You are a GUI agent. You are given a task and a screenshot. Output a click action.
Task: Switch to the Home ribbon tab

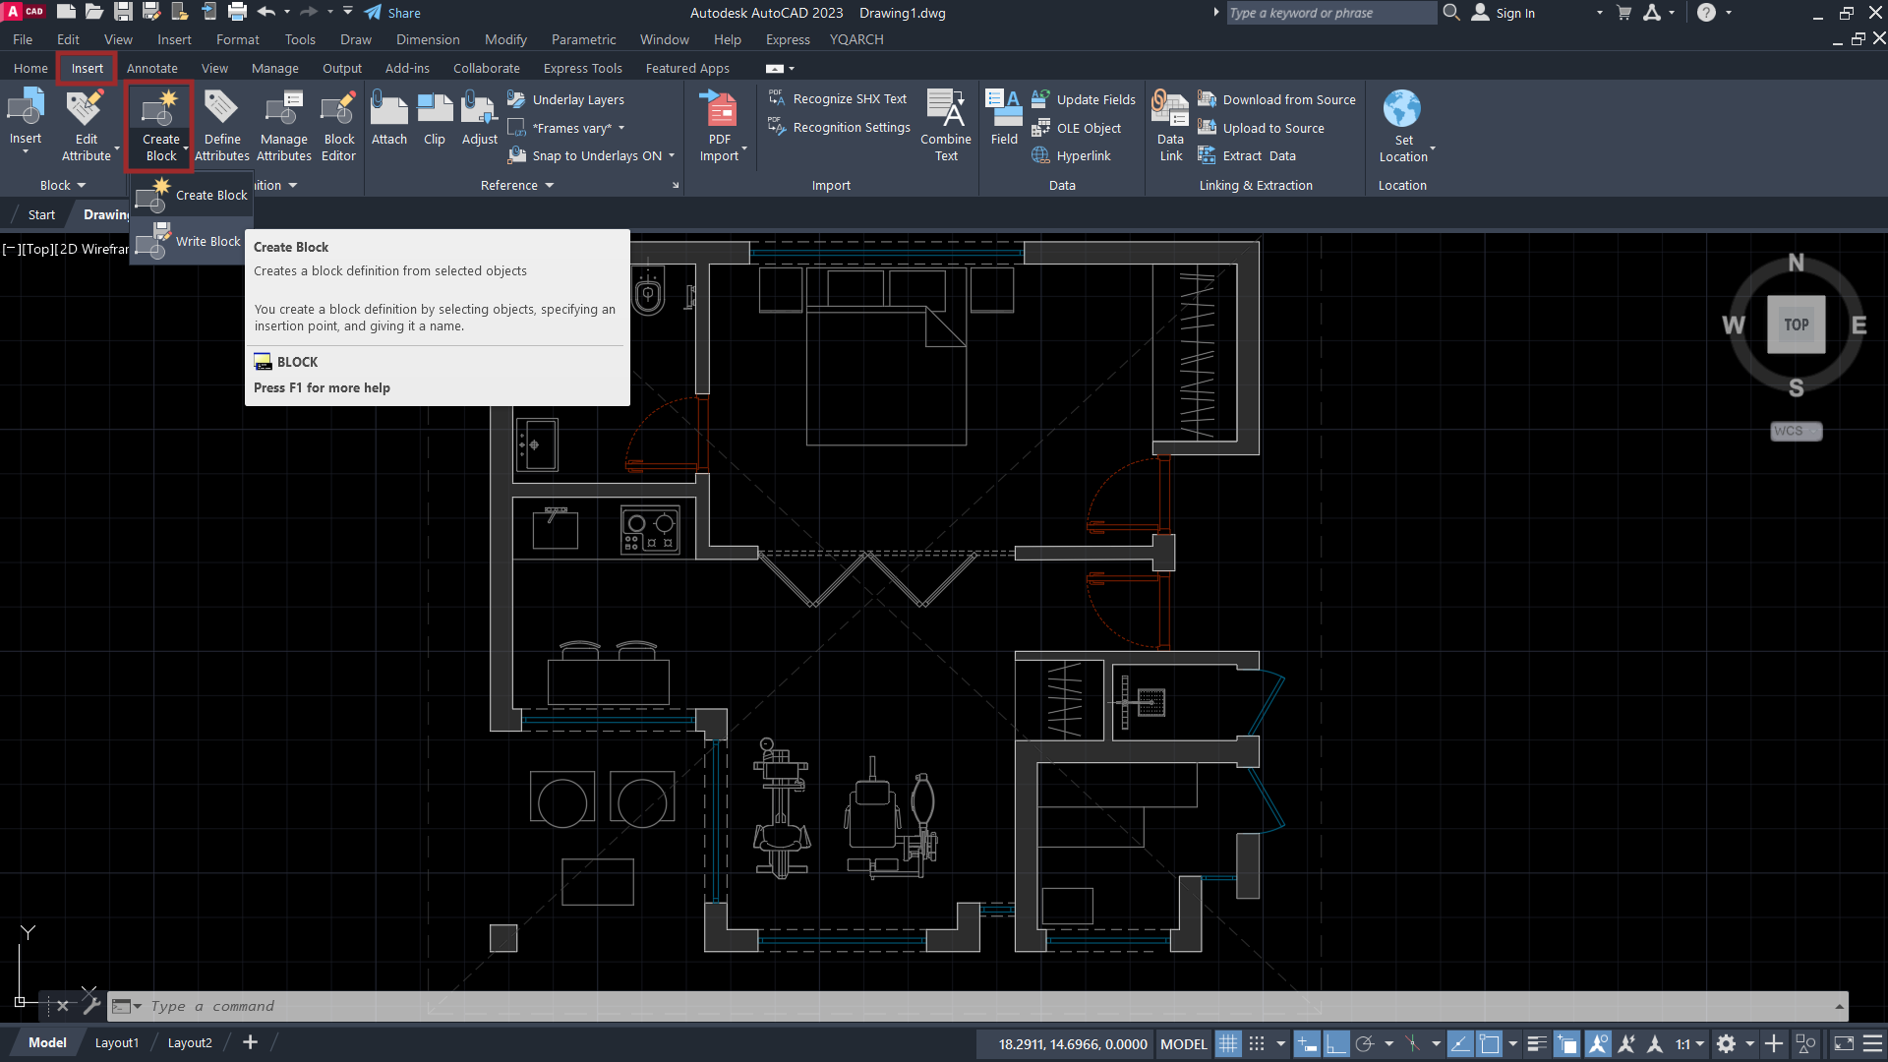tap(30, 68)
